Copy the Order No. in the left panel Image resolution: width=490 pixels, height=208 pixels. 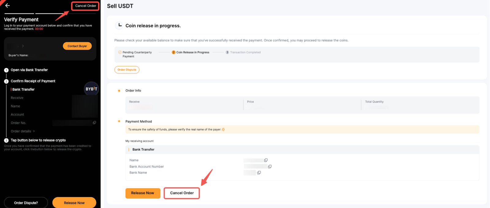tap(94, 123)
